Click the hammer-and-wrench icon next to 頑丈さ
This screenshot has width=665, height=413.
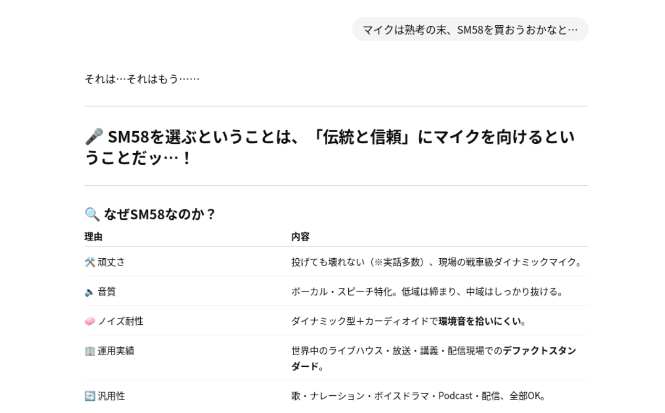tap(90, 262)
